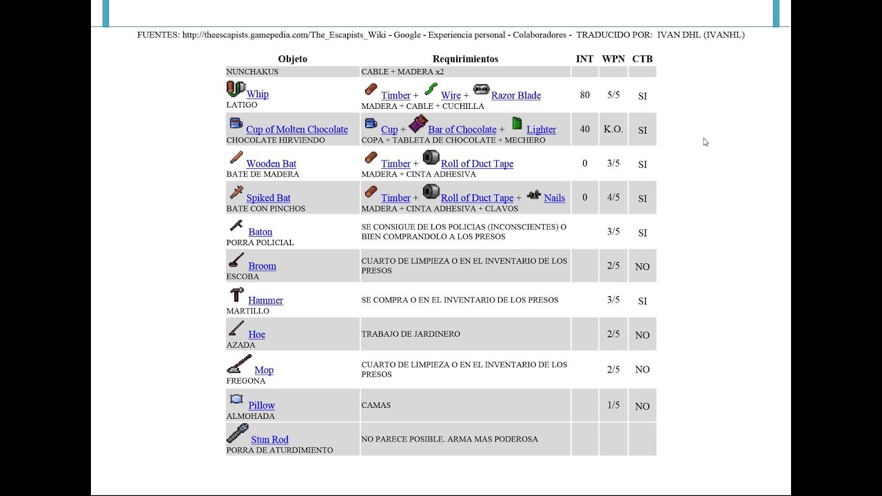Click the Timber icon in Whip row
The width and height of the screenshot is (882, 496).
tap(371, 90)
